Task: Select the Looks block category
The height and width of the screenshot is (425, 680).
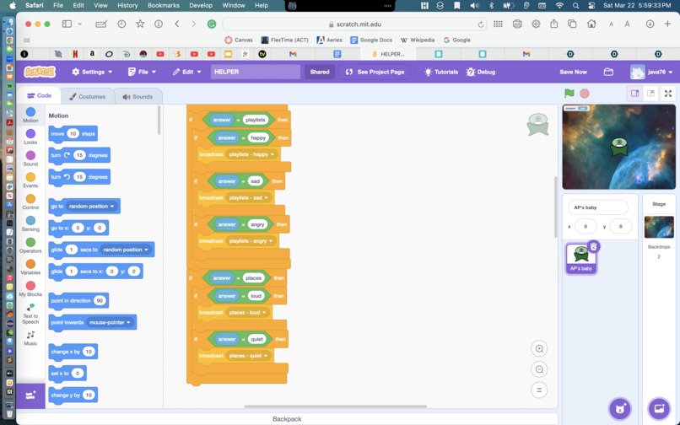Action: point(30,137)
